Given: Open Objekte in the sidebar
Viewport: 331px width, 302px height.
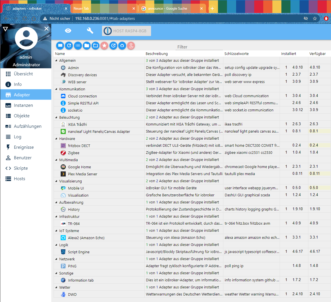Looking at the screenshot, I should 26,116.
